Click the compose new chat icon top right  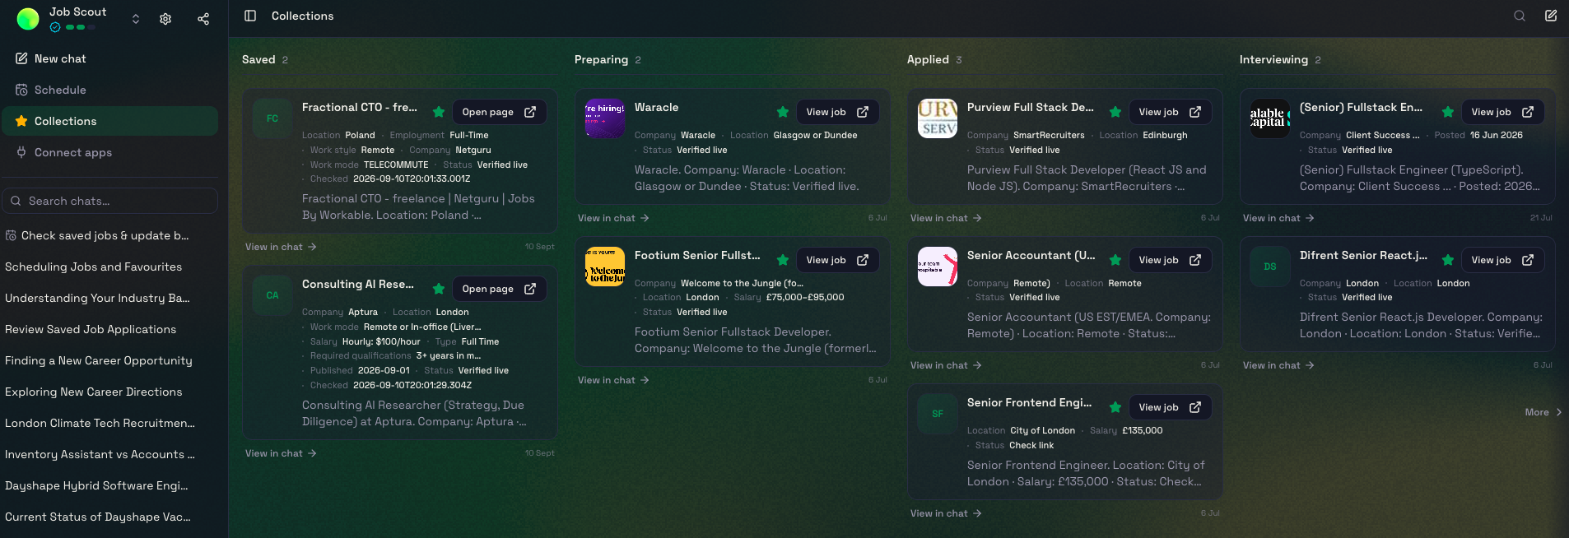coord(1551,16)
